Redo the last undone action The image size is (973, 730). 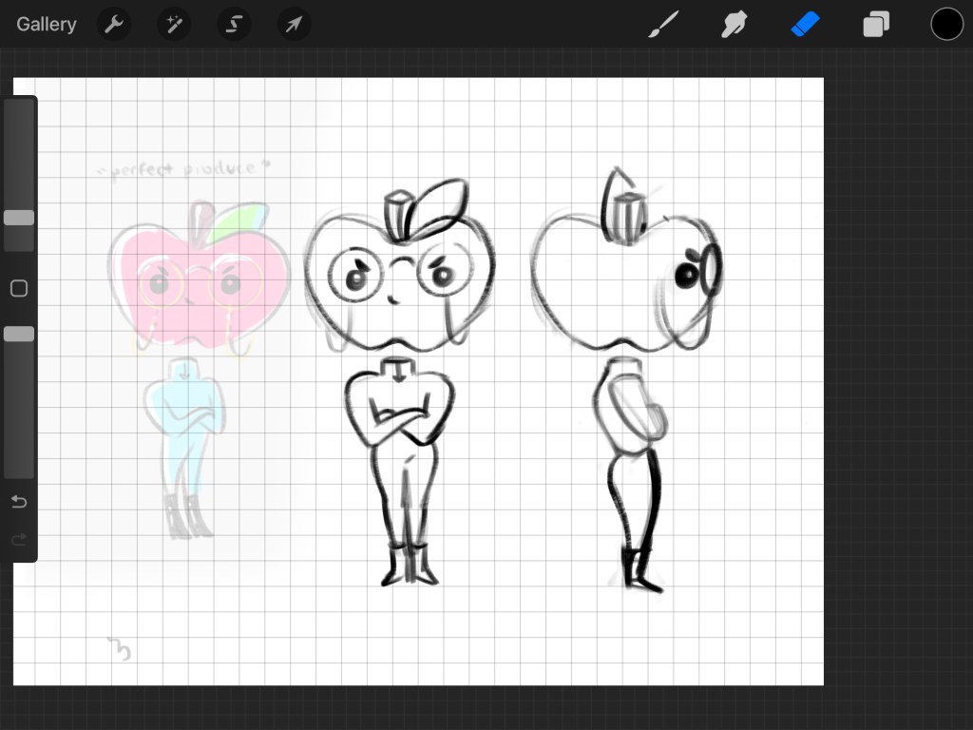pyautogui.click(x=19, y=540)
